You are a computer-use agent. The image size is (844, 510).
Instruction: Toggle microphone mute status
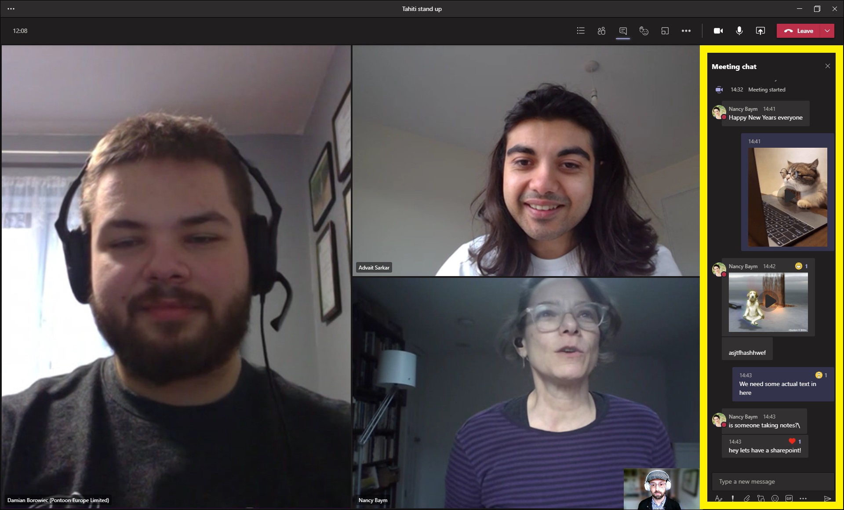coord(738,31)
